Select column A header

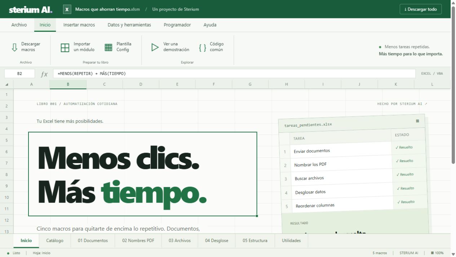coord(31,84)
